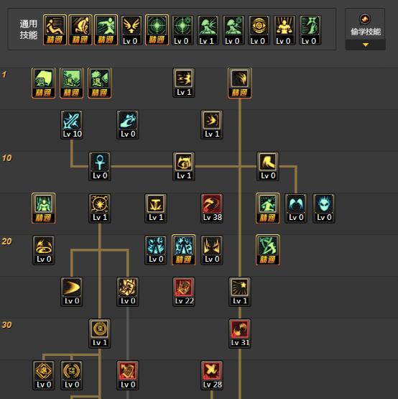Viewport: 398px width, 399px height.
Task: Click the golden wings general skill
Action: (131, 30)
